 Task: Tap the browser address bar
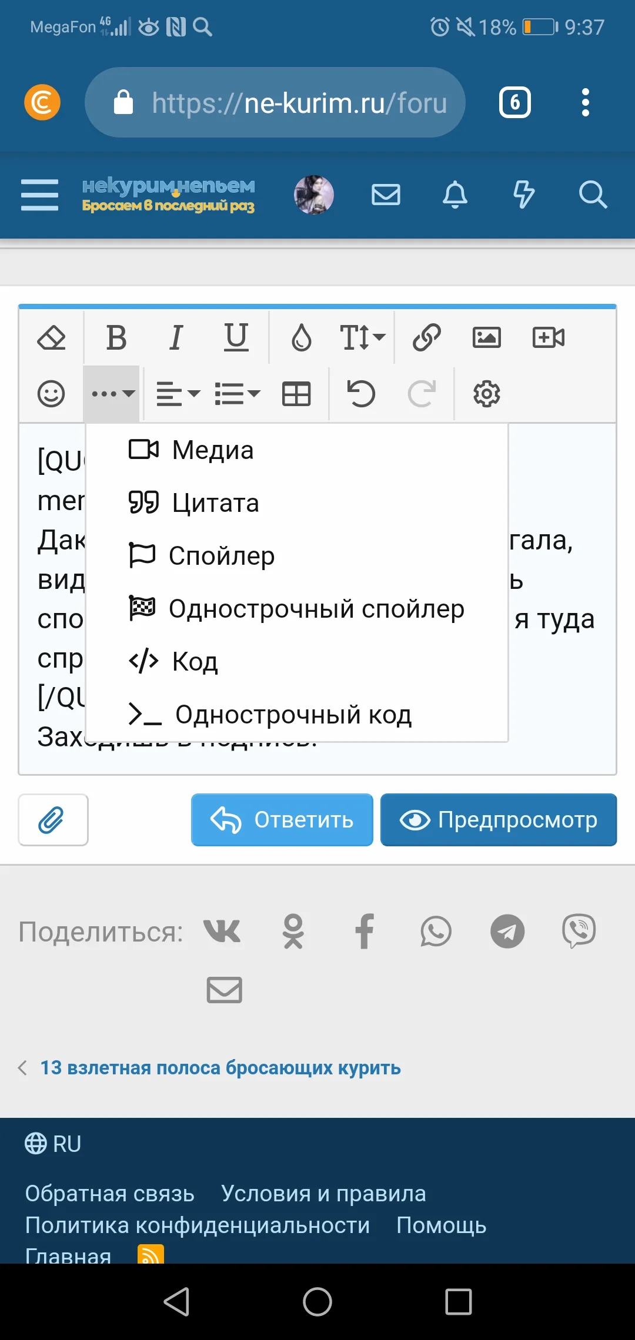[275, 102]
